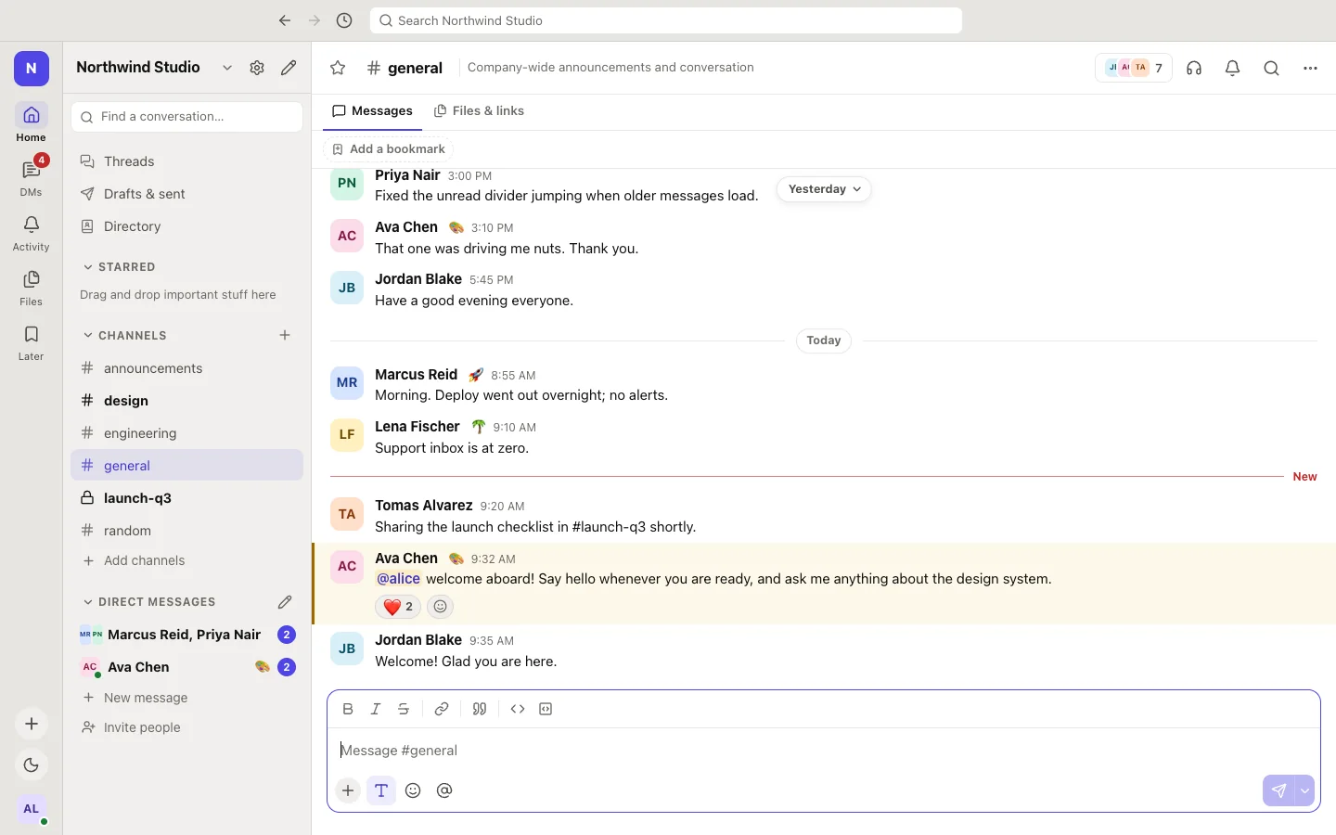This screenshot has width=1336, height=835.
Task: Compose a new message with pencil icon
Action: tap(289, 68)
